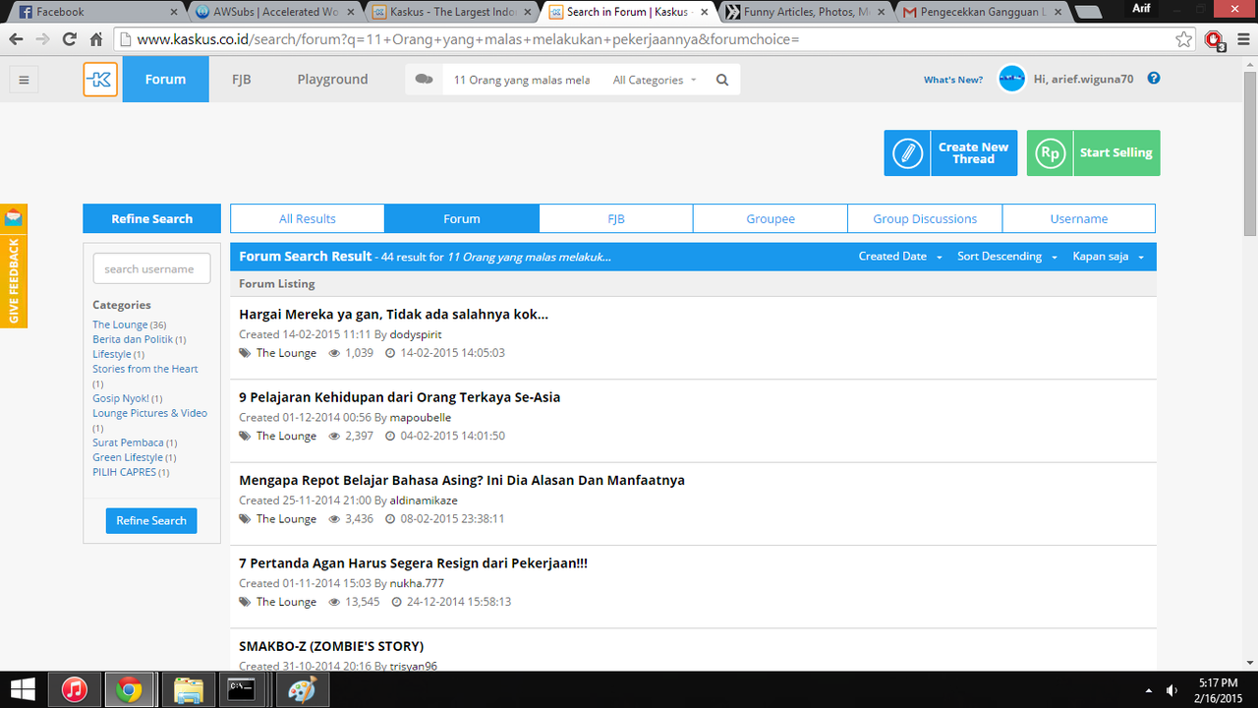
Task: Click the gray cloud icon in search box
Action: pos(425,80)
